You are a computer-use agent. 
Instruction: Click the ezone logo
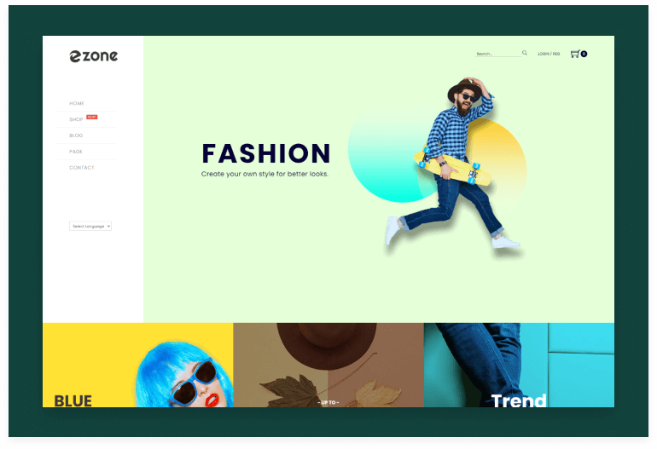(x=94, y=56)
